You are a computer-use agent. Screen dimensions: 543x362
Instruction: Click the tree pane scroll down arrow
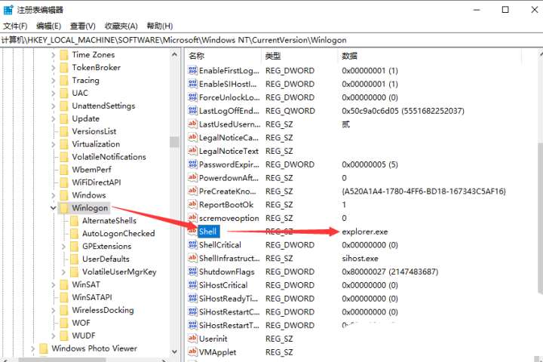(174, 351)
